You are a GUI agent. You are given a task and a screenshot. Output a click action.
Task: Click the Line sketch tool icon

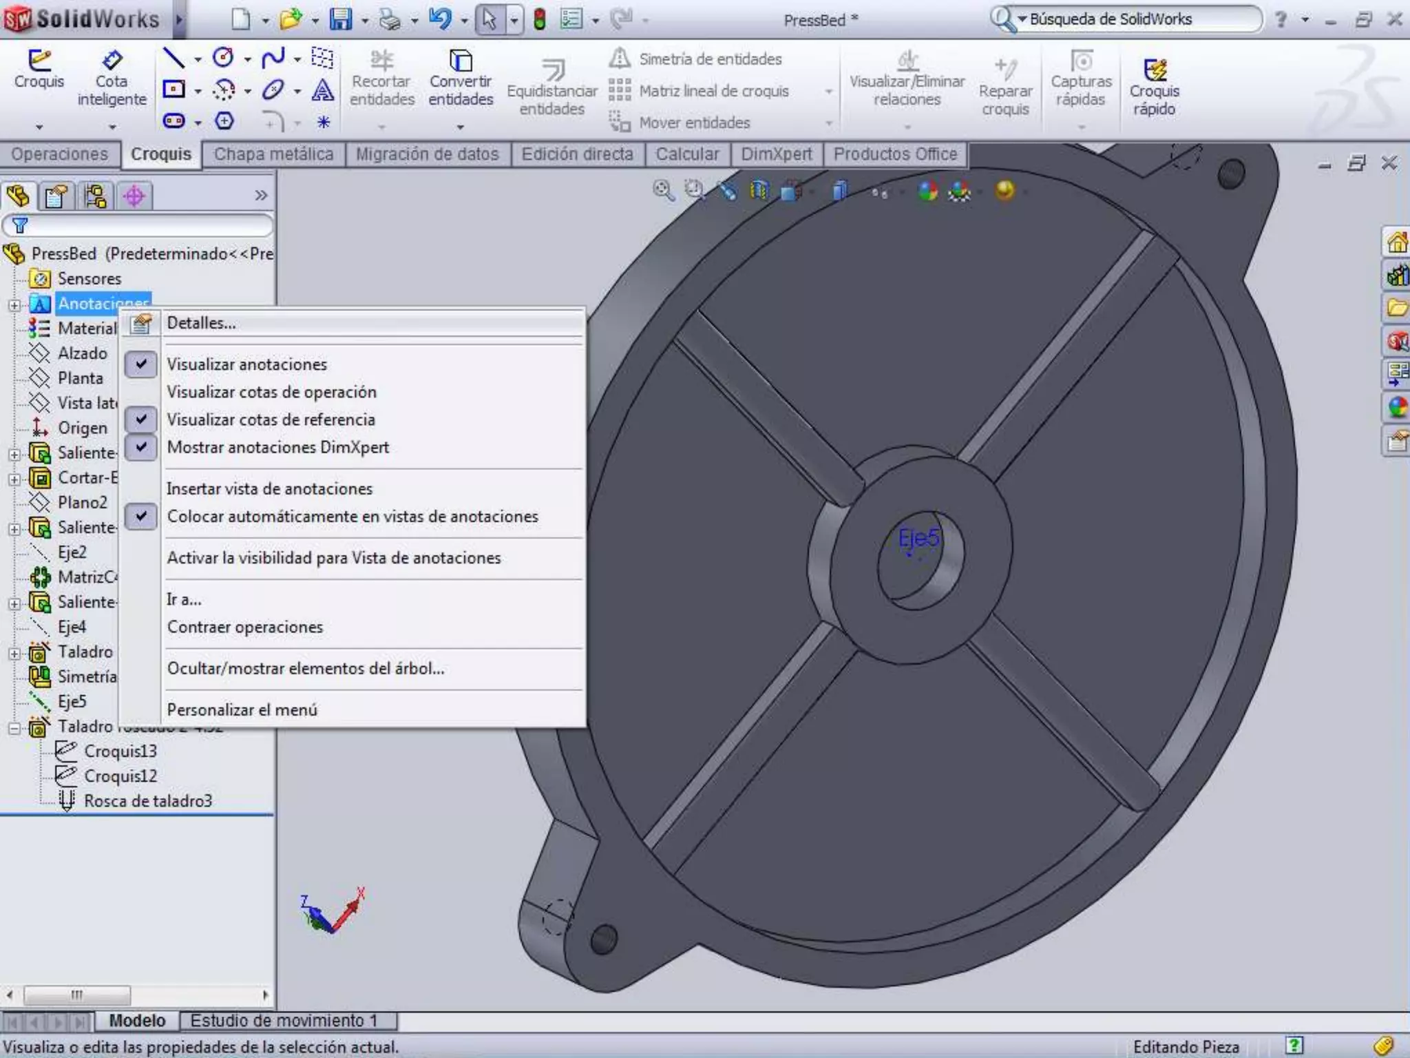(x=173, y=58)
